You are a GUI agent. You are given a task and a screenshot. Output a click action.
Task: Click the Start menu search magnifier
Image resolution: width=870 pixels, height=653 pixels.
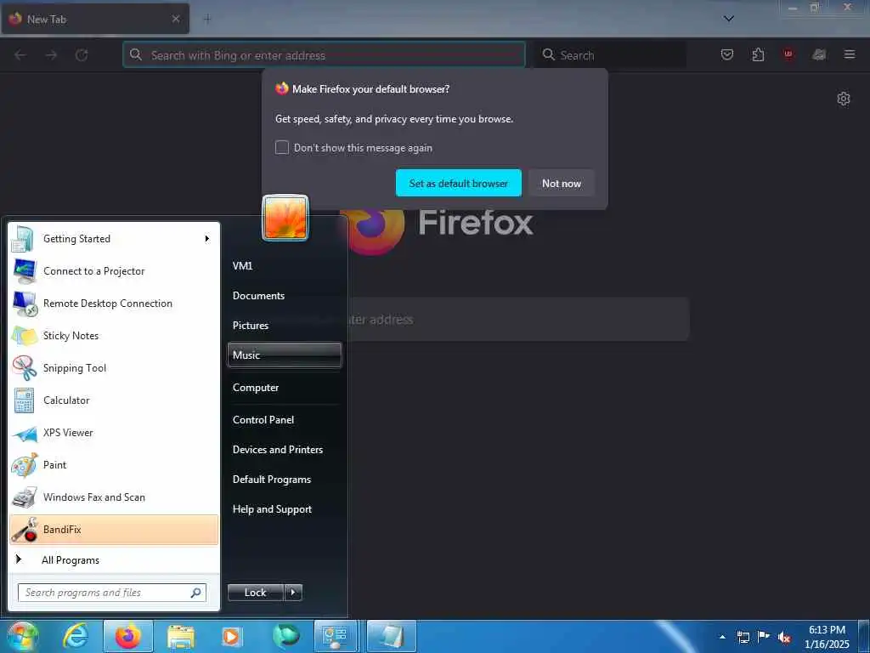pyautogui.click(x=196, y=593)
